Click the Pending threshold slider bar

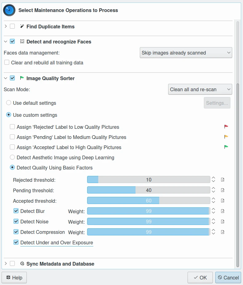click(x=148, y=190)
